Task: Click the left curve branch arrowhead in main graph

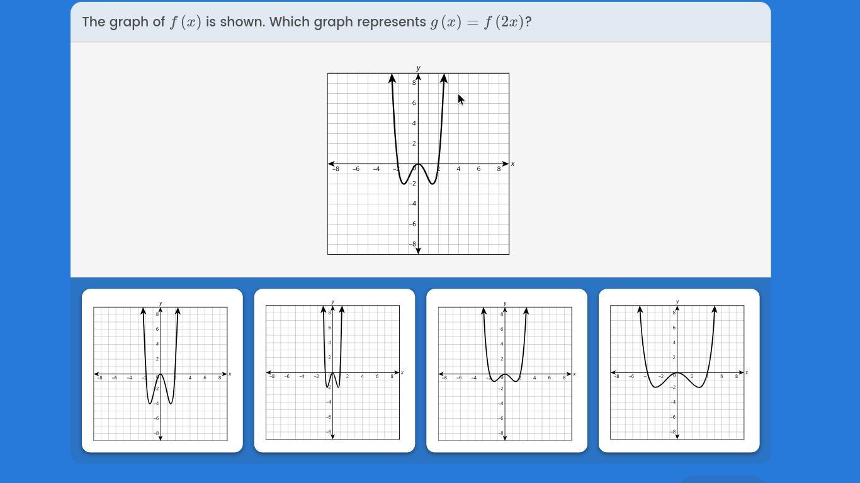Action: tap(392, 78)
